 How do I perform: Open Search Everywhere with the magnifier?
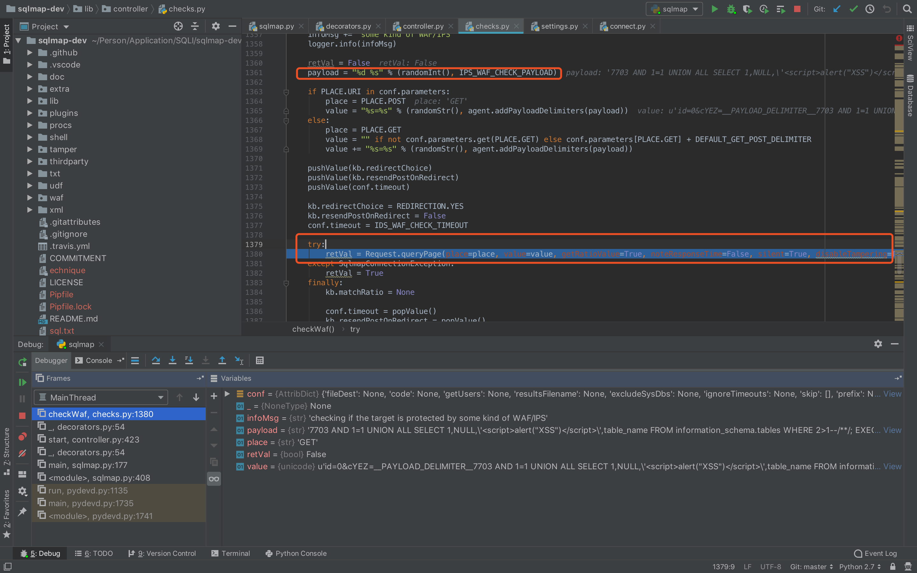(x=907, y=9)
